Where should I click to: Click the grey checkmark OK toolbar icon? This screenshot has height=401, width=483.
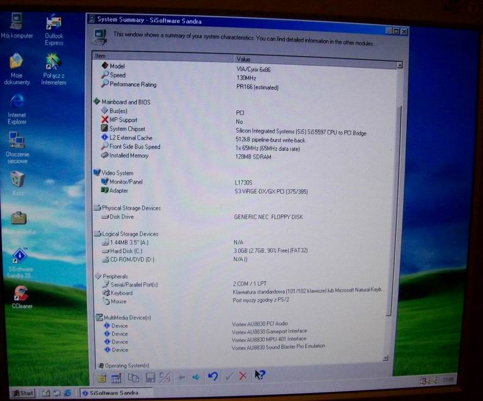coord(229,376)
